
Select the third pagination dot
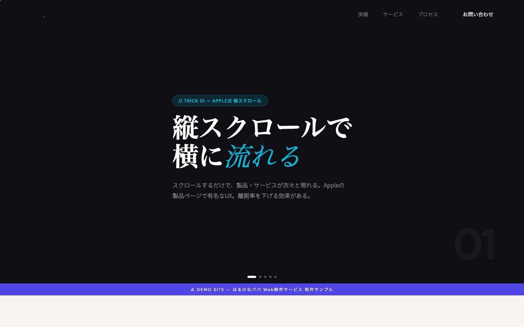click(265, 277)
